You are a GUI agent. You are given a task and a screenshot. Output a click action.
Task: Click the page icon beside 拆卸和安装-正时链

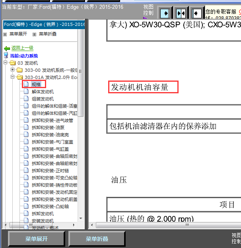[x=26, y=170]
